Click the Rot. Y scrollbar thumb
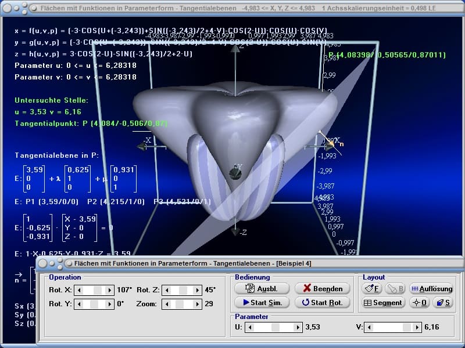The image size is (465, 348). point(94,304)
